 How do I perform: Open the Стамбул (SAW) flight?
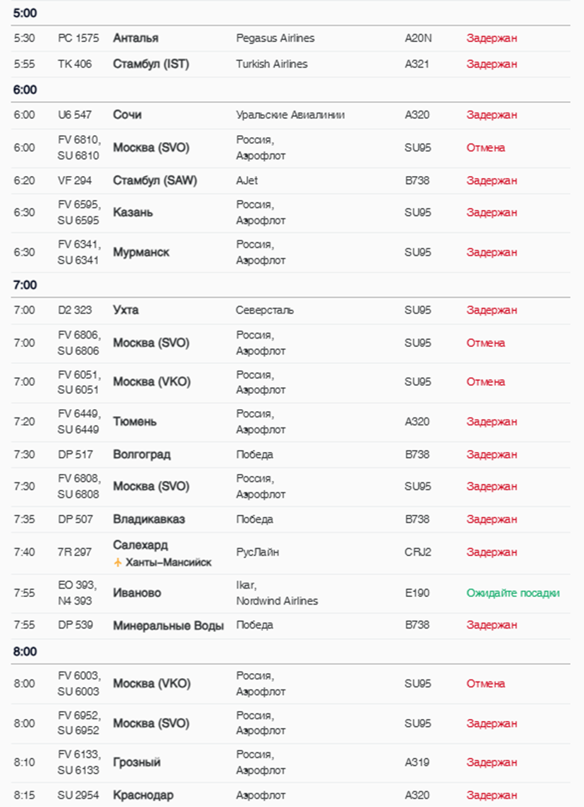(154, 180)
